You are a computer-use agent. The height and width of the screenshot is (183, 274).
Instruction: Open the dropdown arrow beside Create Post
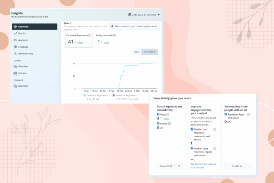(x=179, y=166)
